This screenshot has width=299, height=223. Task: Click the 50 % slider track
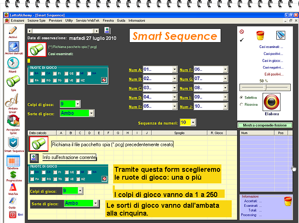pyautogui.click(x=265, y=88)
